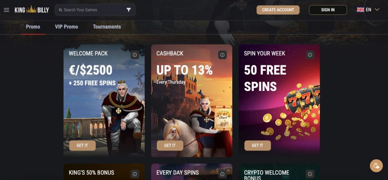This screenshot has width=388, height=180.
Task: Switch to the VIP Promo tab
Action: (66, 27)
